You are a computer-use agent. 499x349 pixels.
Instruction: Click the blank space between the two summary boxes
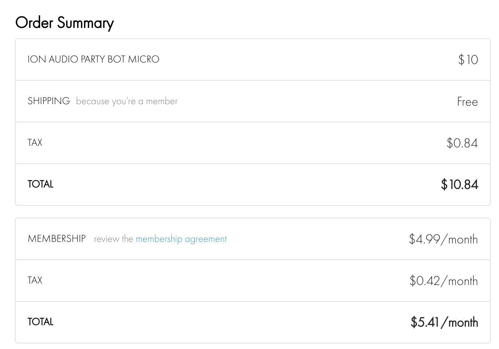[253, 212]
